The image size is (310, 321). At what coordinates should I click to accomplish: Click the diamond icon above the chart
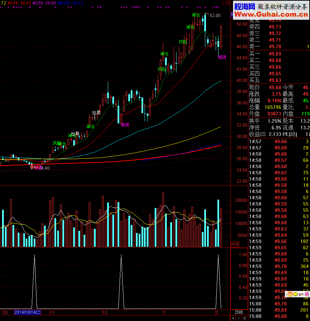pyautogui.click(x=223, y=3)
